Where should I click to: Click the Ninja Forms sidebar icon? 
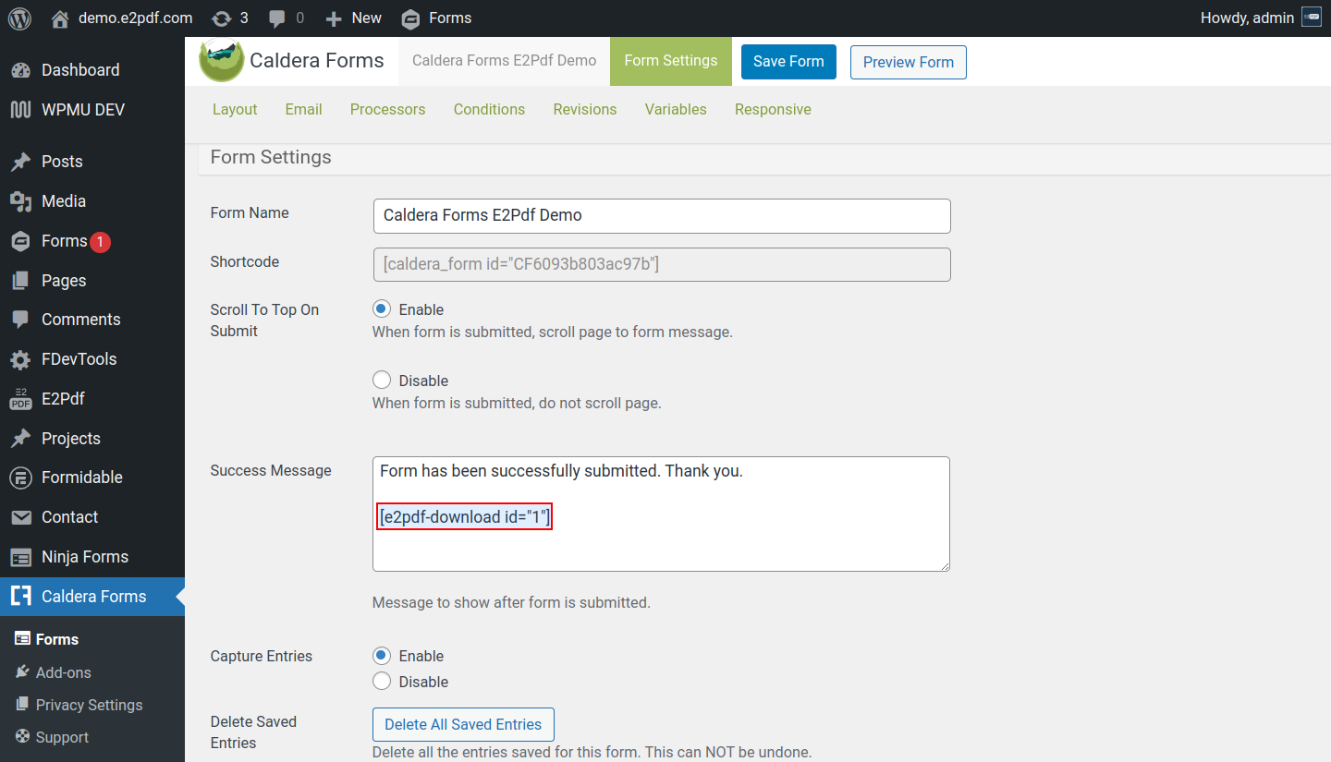click(20, 557)
